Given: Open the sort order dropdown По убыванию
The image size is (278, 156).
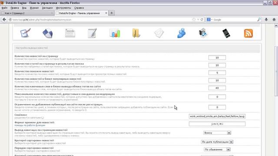Looking at the screenshot, I should click(x=217, y=149).
